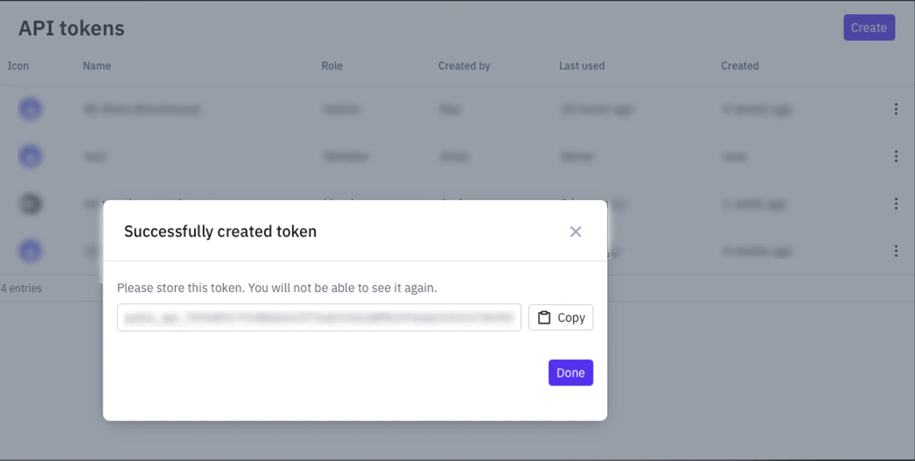Click the 4 entries count label
The width and height of the screenshot is (915, 461).
pyautogui.click(x=22, y=287)
